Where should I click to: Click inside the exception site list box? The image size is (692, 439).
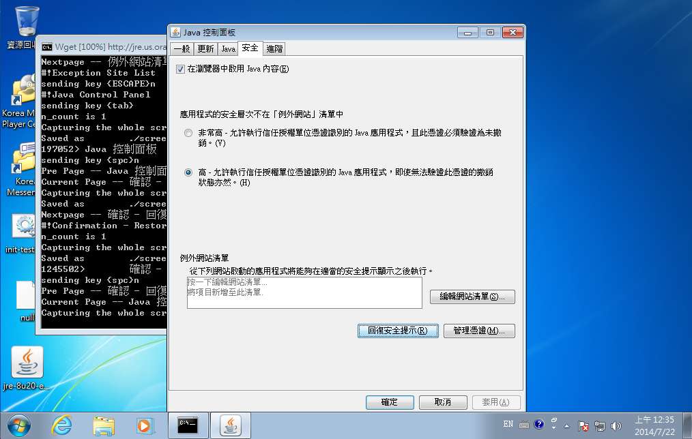coord(304,292)
